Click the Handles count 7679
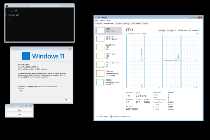Viewport: 210px width, 140px height. pyautogui.click(x=147, y=102)
